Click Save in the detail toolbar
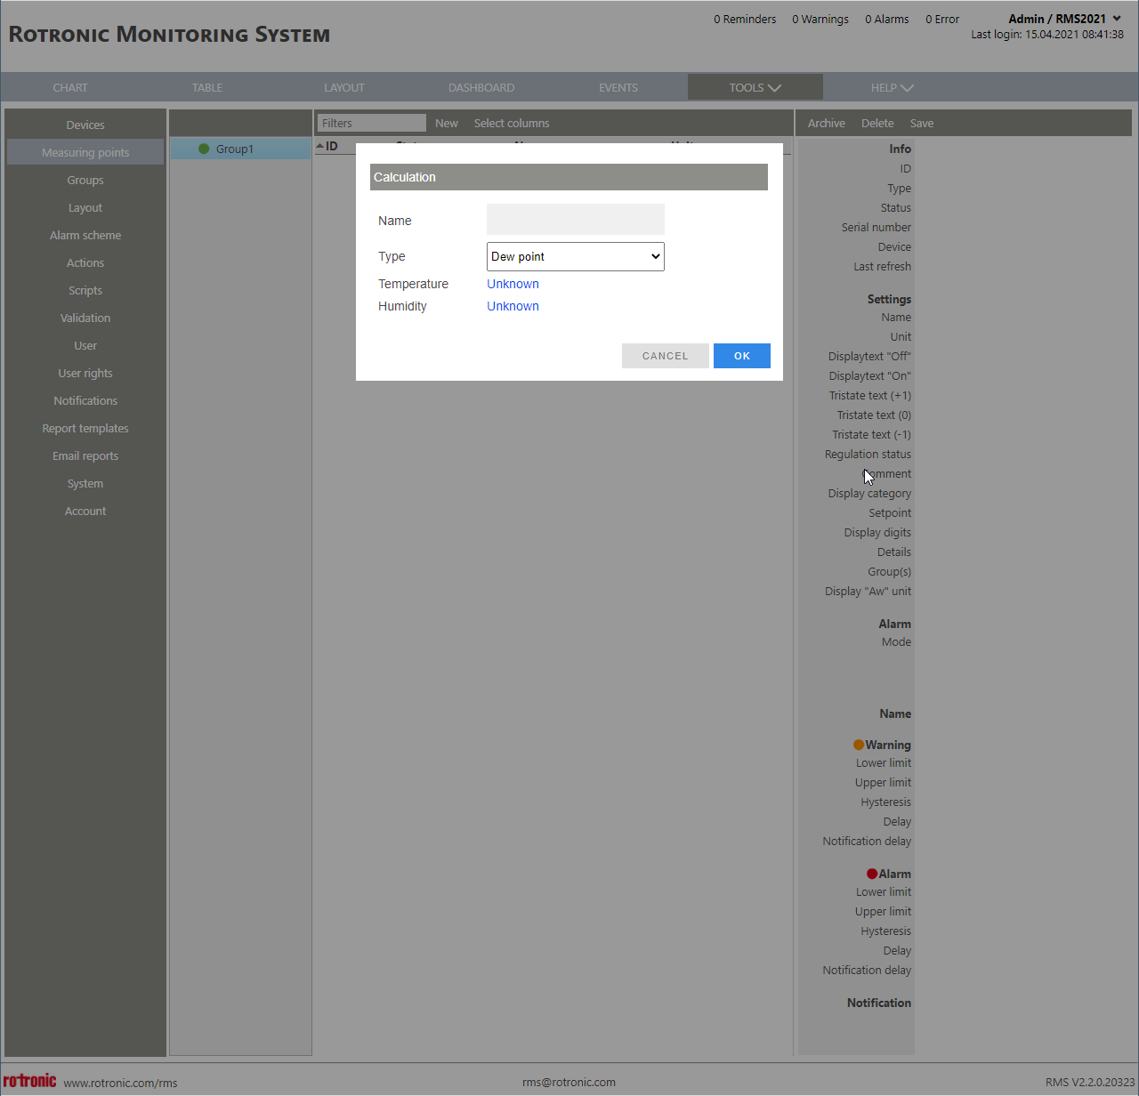This screenshot has height=1096, width=1139. point(922,123)
